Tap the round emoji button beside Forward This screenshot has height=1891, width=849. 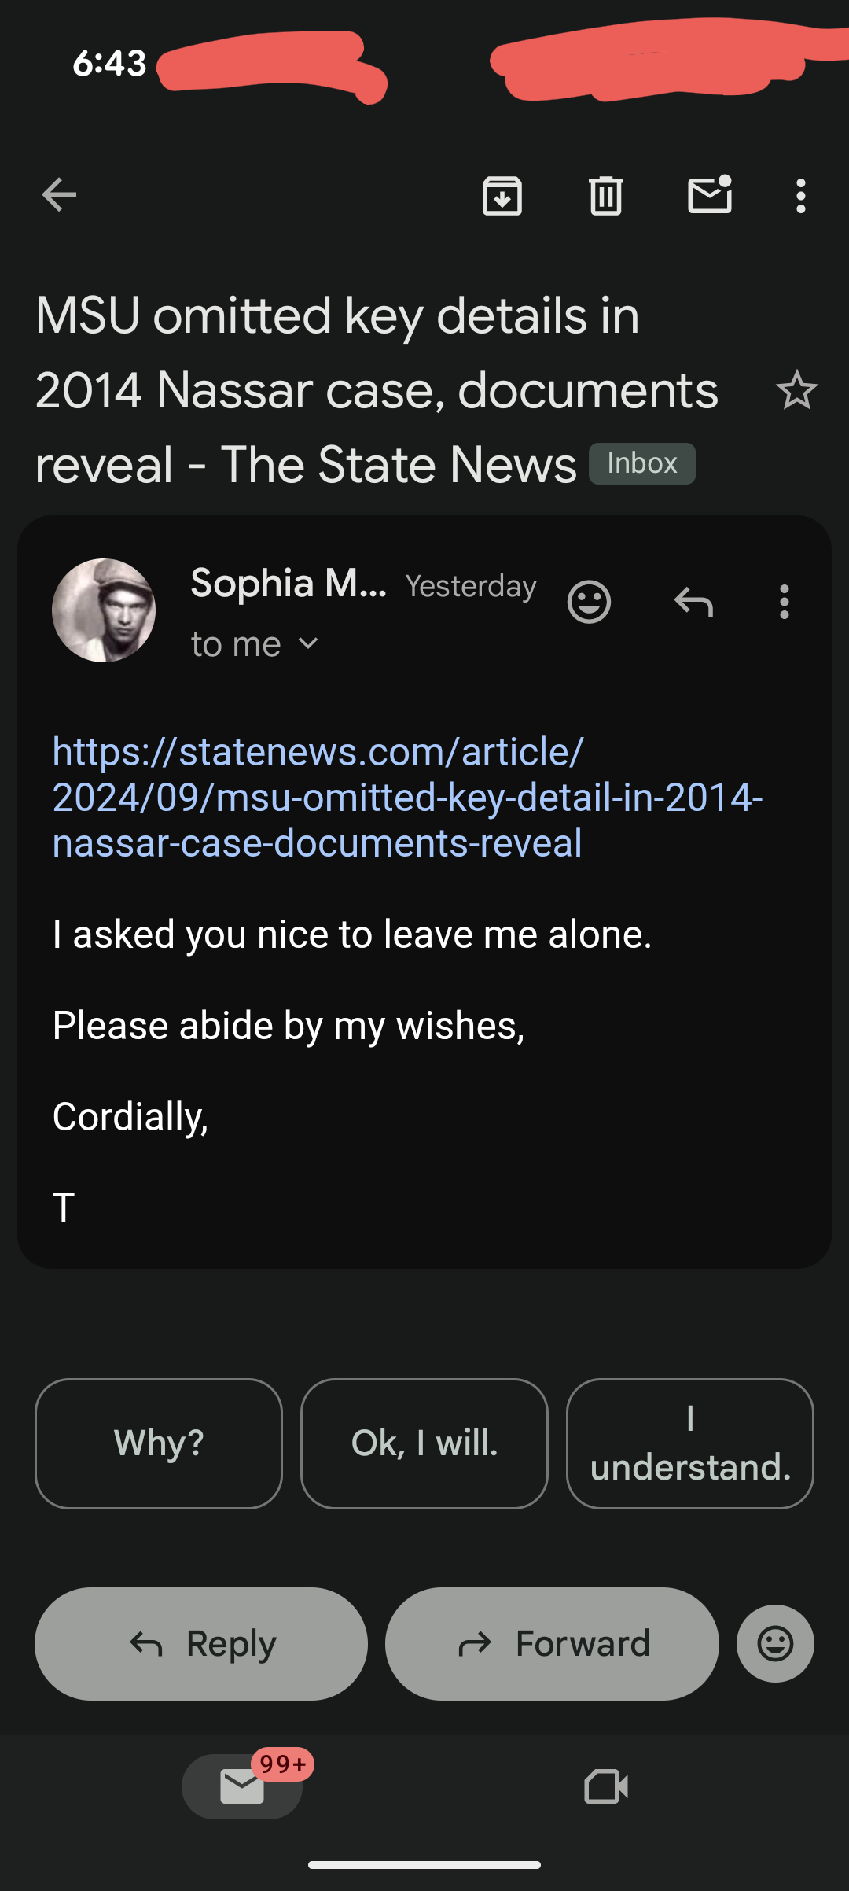[x=774, y=1643]
